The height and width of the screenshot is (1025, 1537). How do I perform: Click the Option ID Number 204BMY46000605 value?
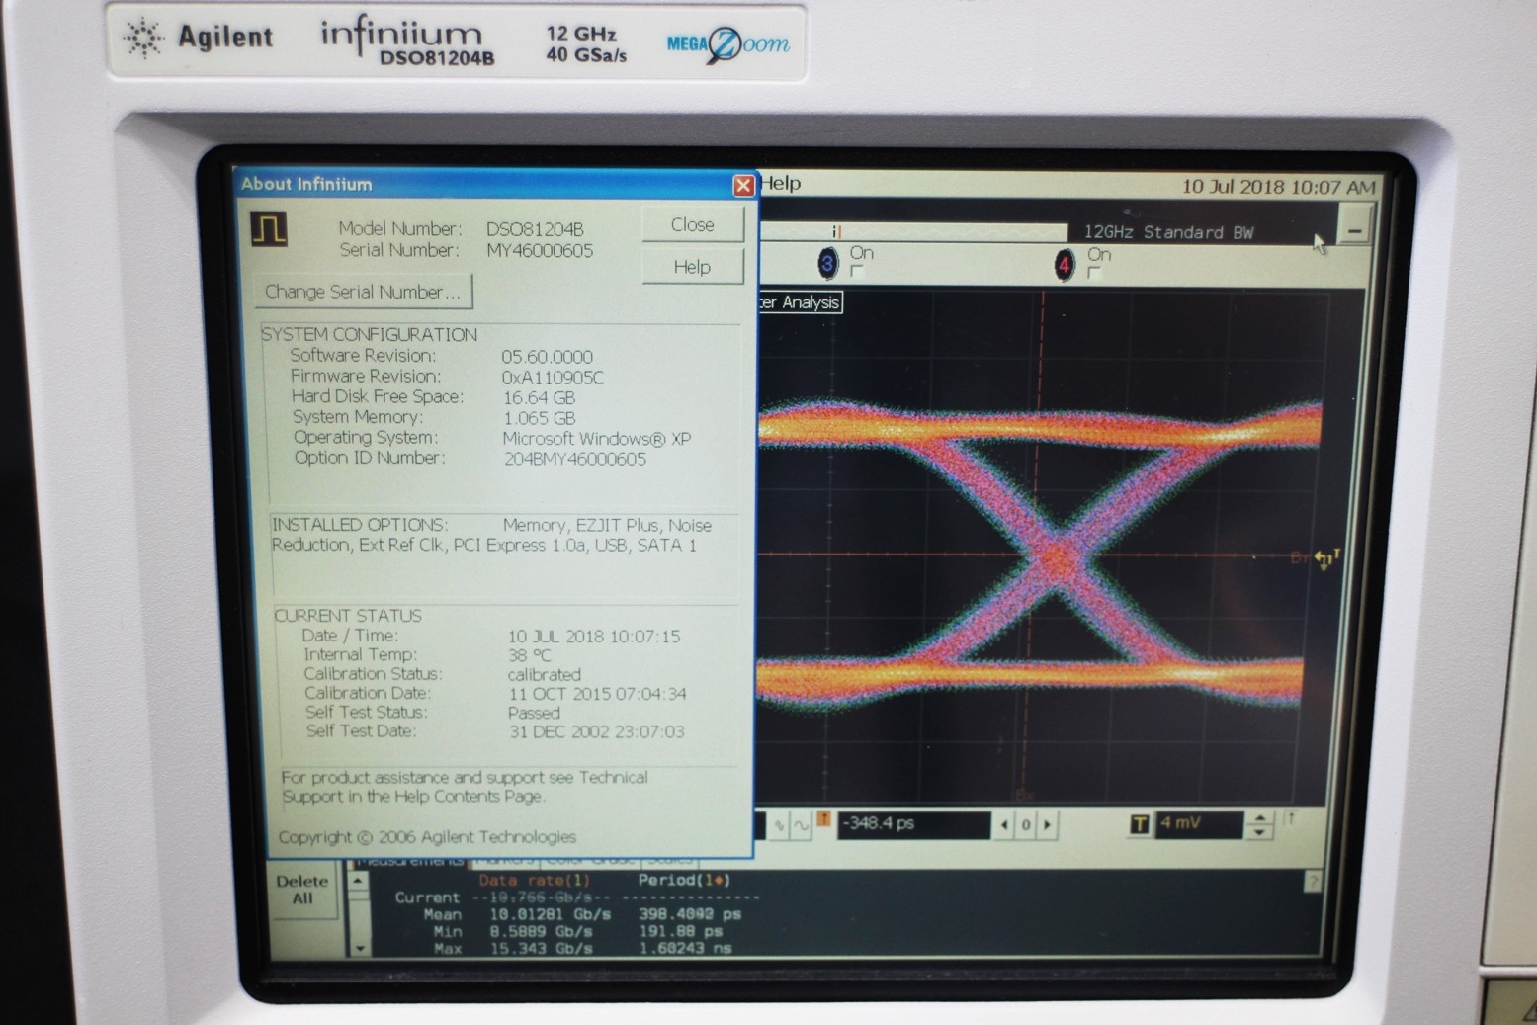pos(574,459)
